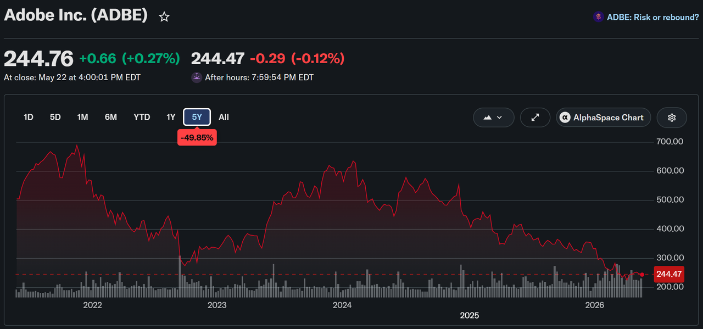Select the 1Y time range
The width and height of the screenshot is (703, 329).
click(x=171, y=117)
